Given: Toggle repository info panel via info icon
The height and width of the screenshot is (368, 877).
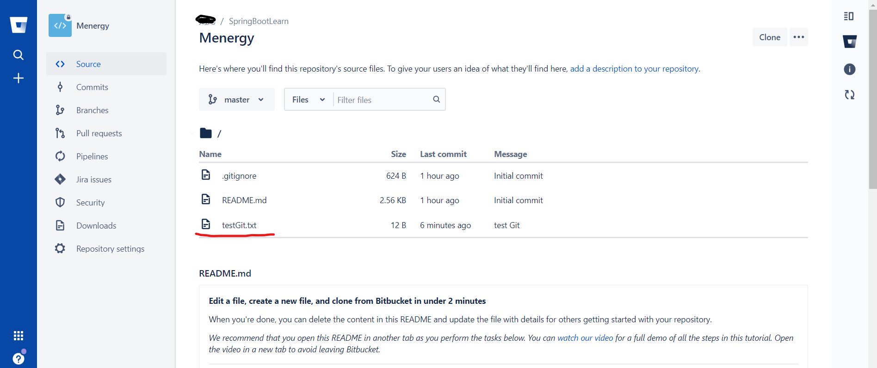Looking at the screenshot, I should click(x=849, y=69).
